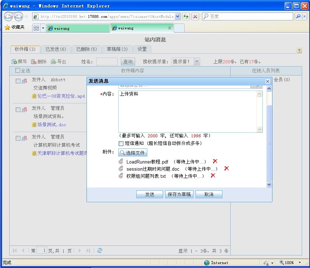Screen dimensions: 310x268
Task: Expand the address bar URL dropdown
Action: tap(178, 16)
